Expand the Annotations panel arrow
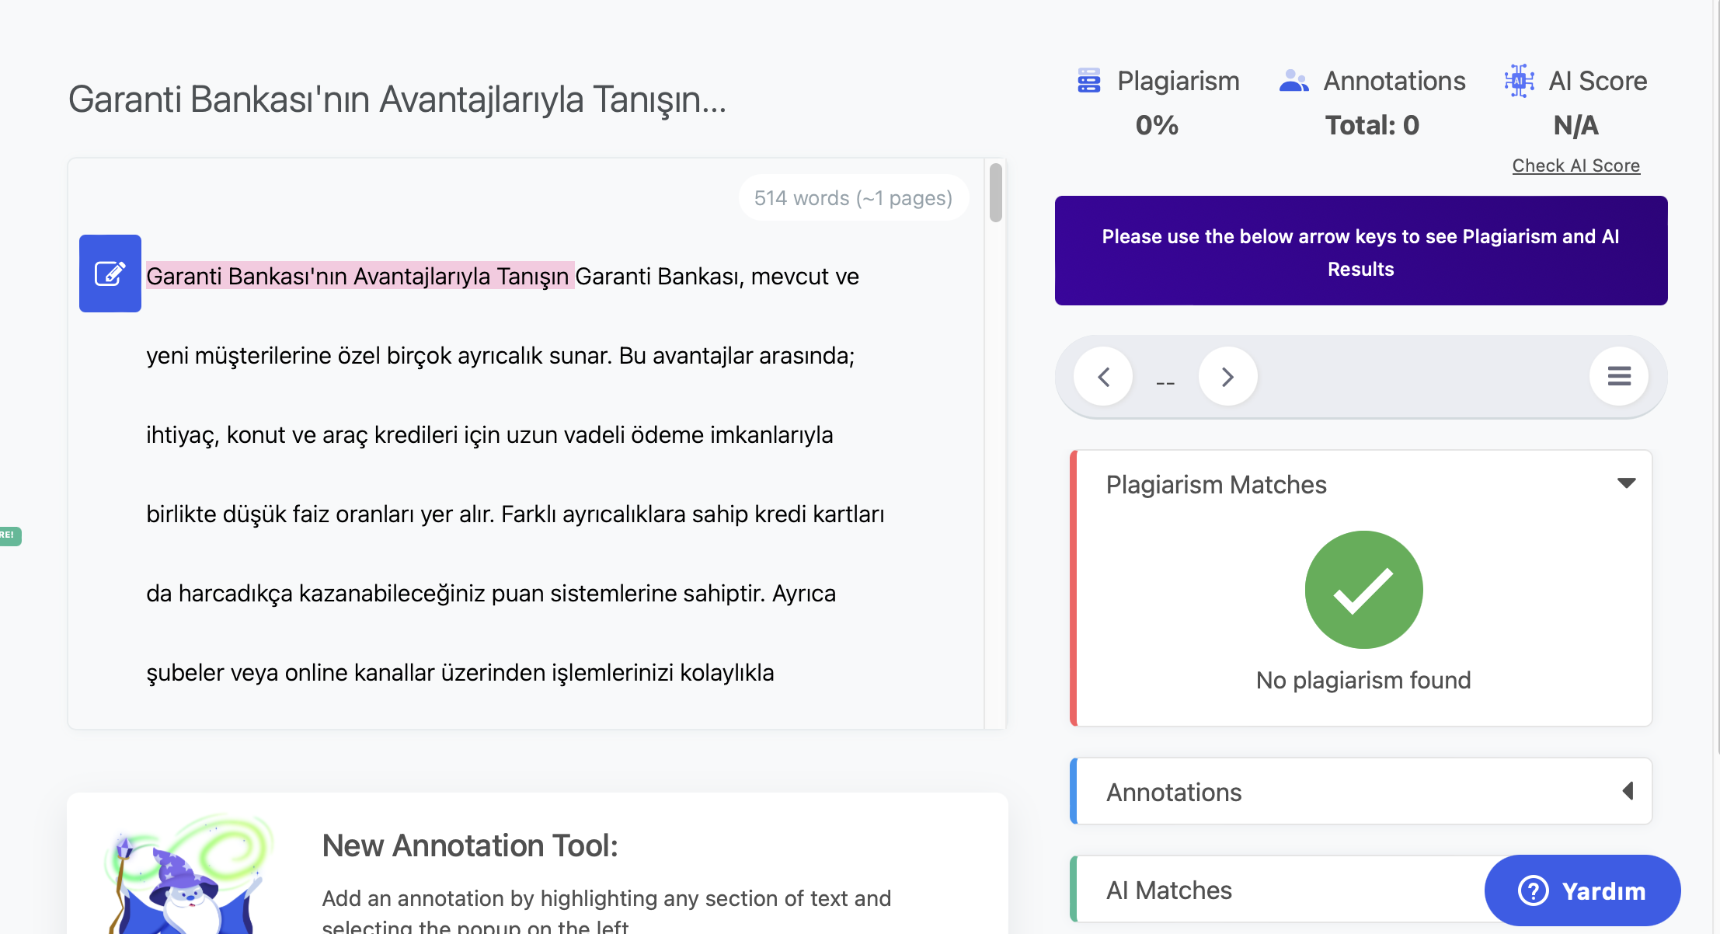This screenshot has height=934, width=1720. [x=1628, y=791]
